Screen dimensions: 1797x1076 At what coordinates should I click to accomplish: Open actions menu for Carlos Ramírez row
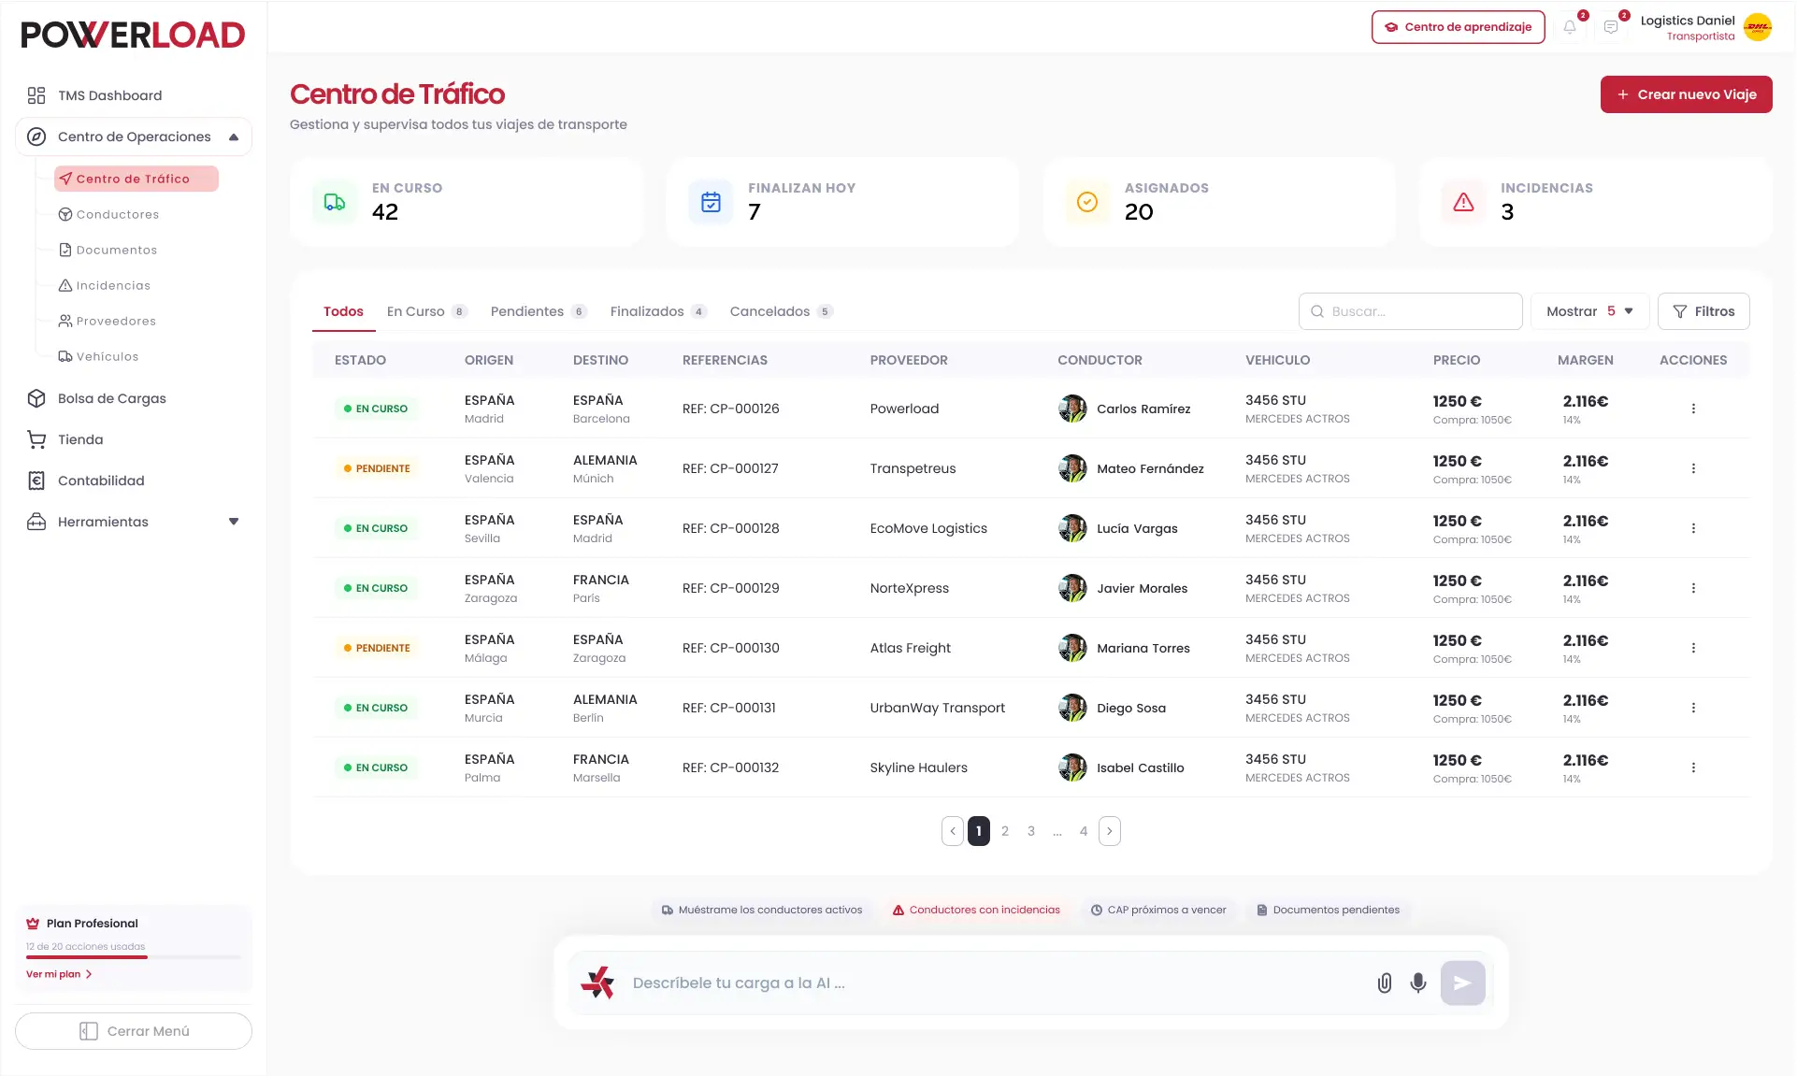(1693, 409)
